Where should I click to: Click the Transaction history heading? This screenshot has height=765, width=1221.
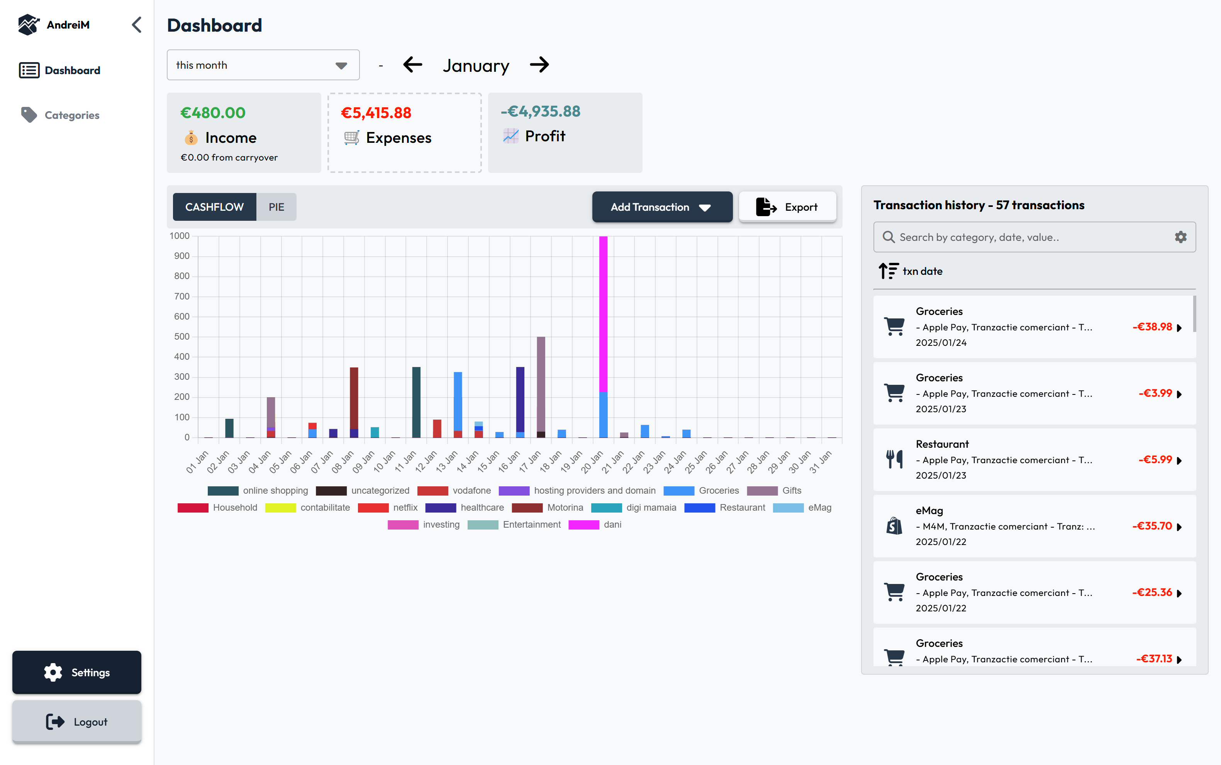979,205
